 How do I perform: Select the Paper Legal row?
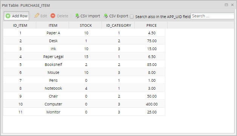(84, 57)
